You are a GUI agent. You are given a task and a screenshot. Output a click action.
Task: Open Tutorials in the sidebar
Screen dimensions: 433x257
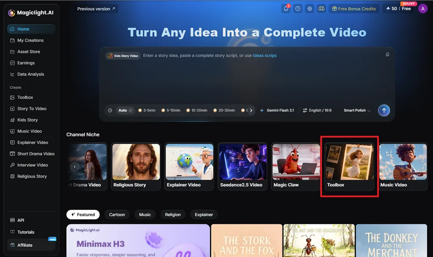31,232
